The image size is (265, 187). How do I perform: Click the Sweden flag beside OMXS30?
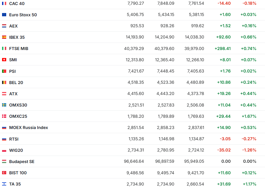[x=4, y=105]
